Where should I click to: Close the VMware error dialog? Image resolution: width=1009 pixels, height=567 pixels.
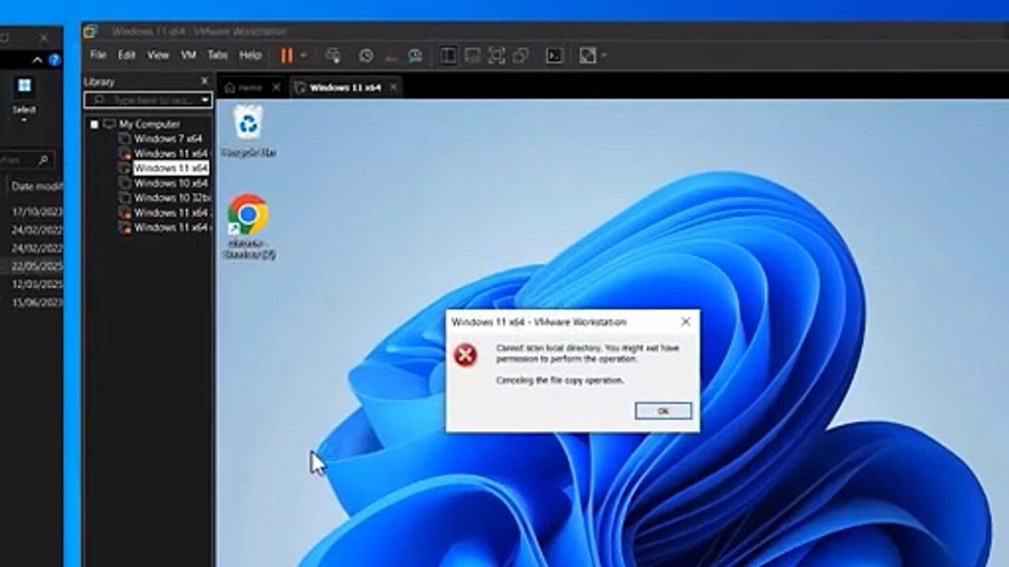[x=685, y=321]
